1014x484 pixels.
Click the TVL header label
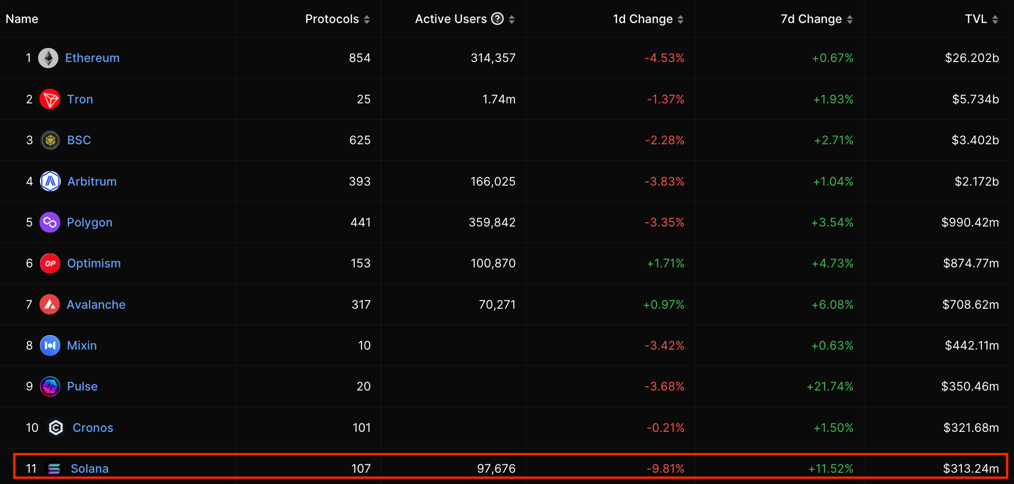click(x=976, y=19)
